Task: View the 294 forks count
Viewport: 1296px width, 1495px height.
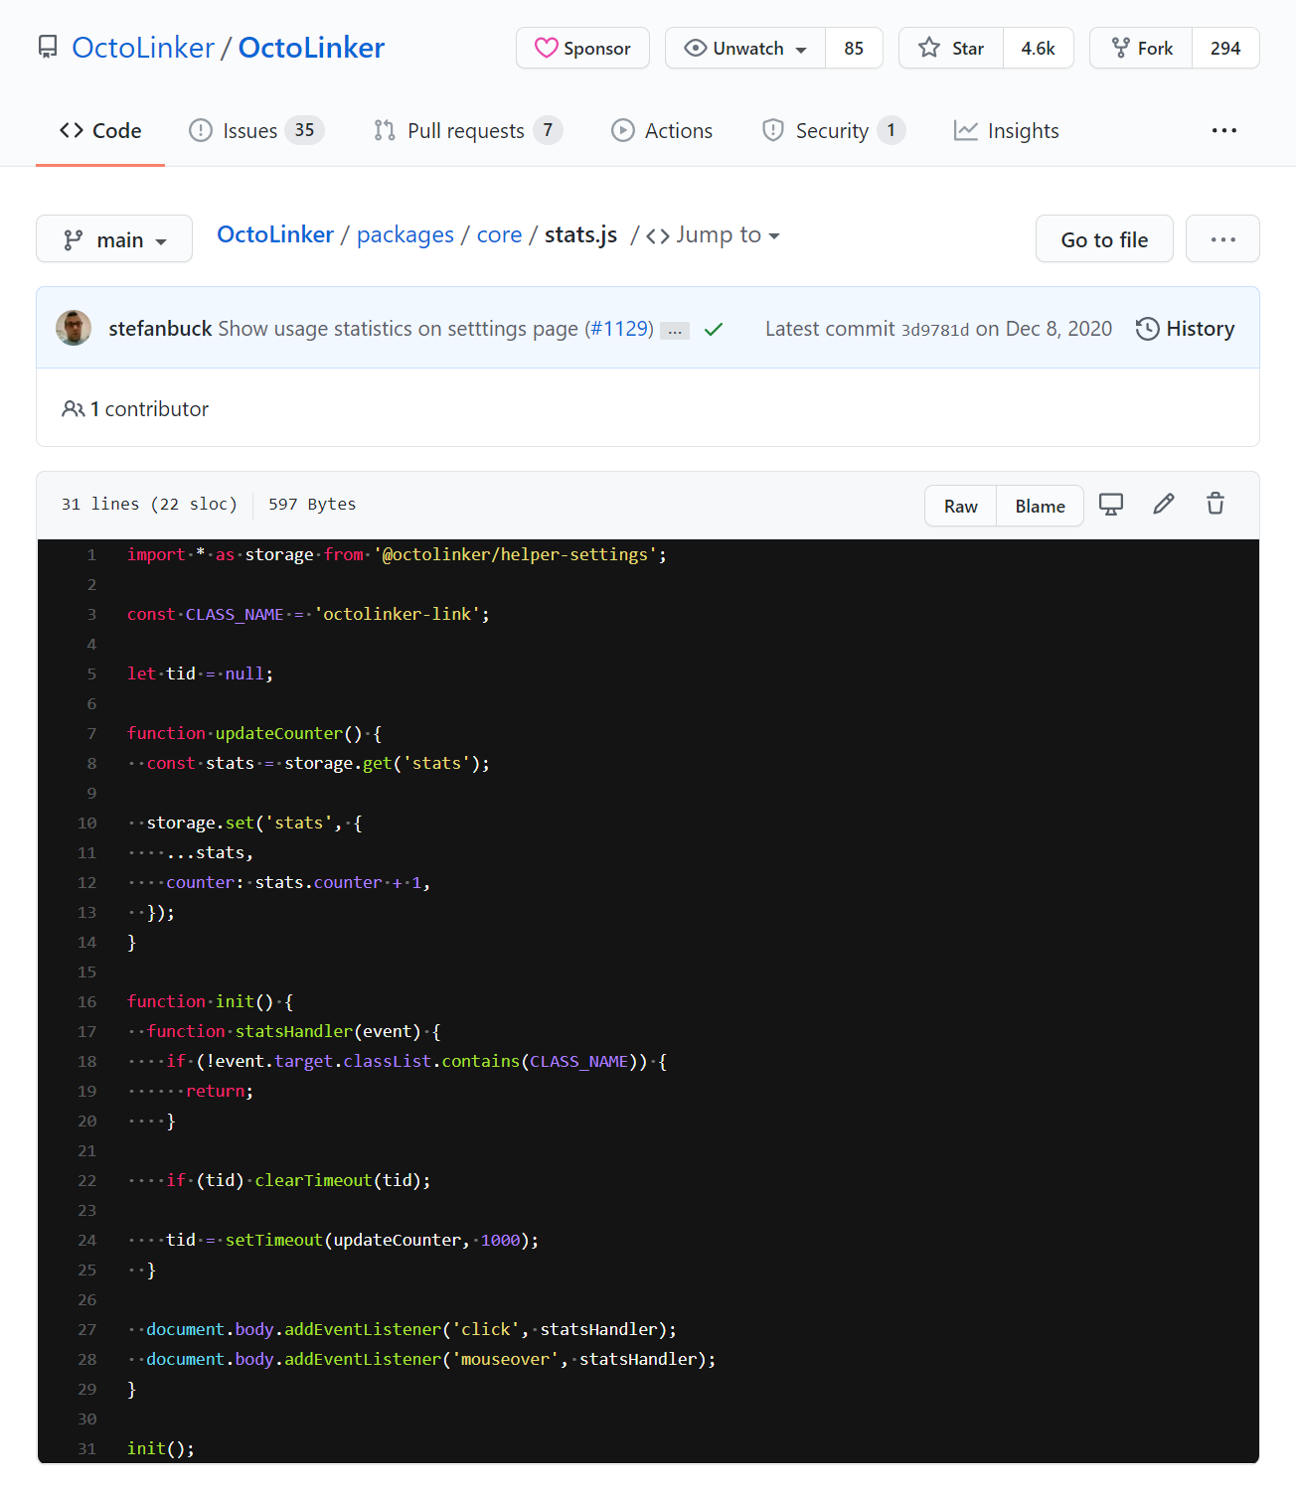Action: [1225, 48]
